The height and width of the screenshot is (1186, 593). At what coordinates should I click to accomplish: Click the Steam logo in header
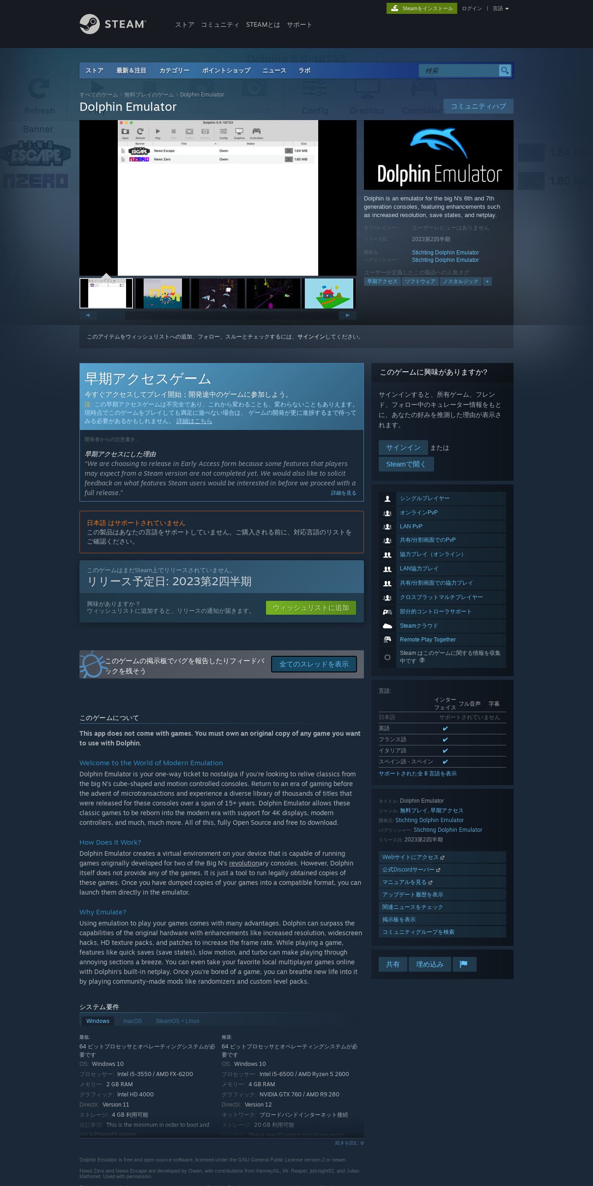[113, 24]
